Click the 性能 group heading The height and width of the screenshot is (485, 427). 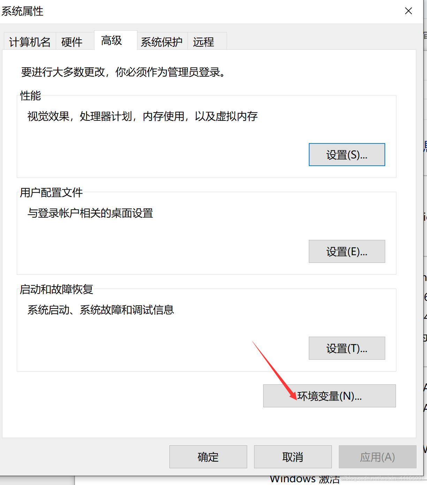31,95
